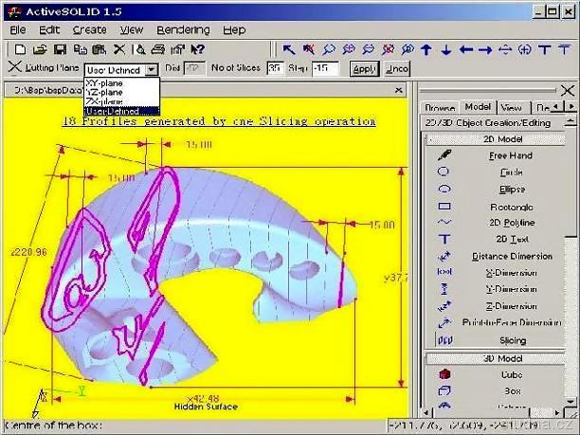The image size is (580, 435).
Task: Click the No of Slices input field
Action: 275,68
